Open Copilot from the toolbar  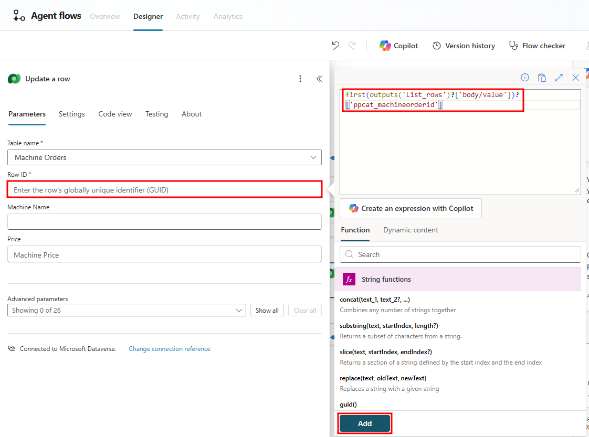398,46
